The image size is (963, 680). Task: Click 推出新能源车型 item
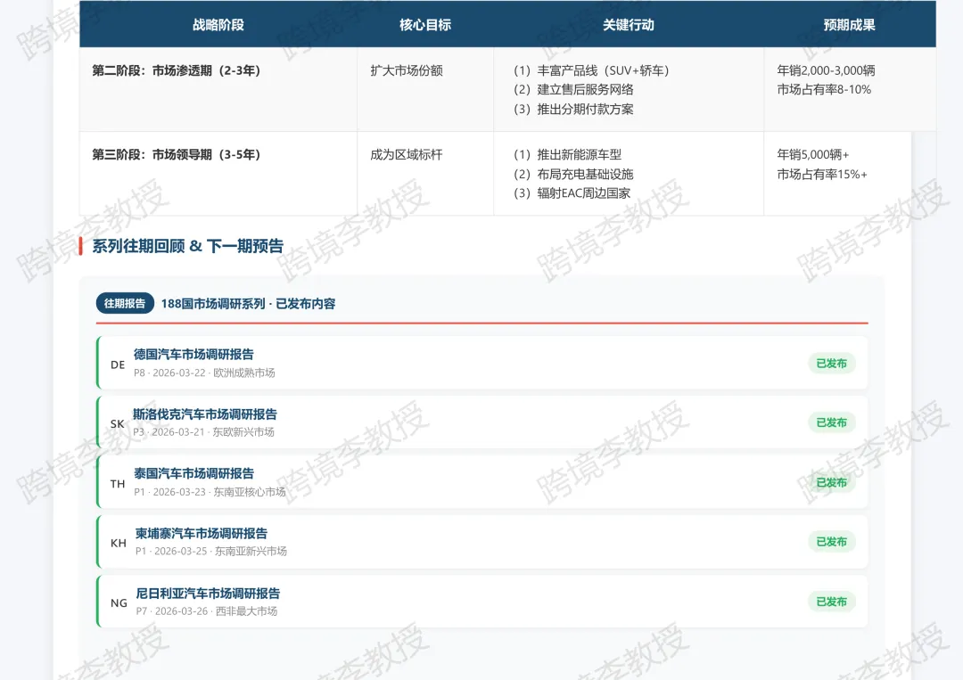tap(568, 155)
